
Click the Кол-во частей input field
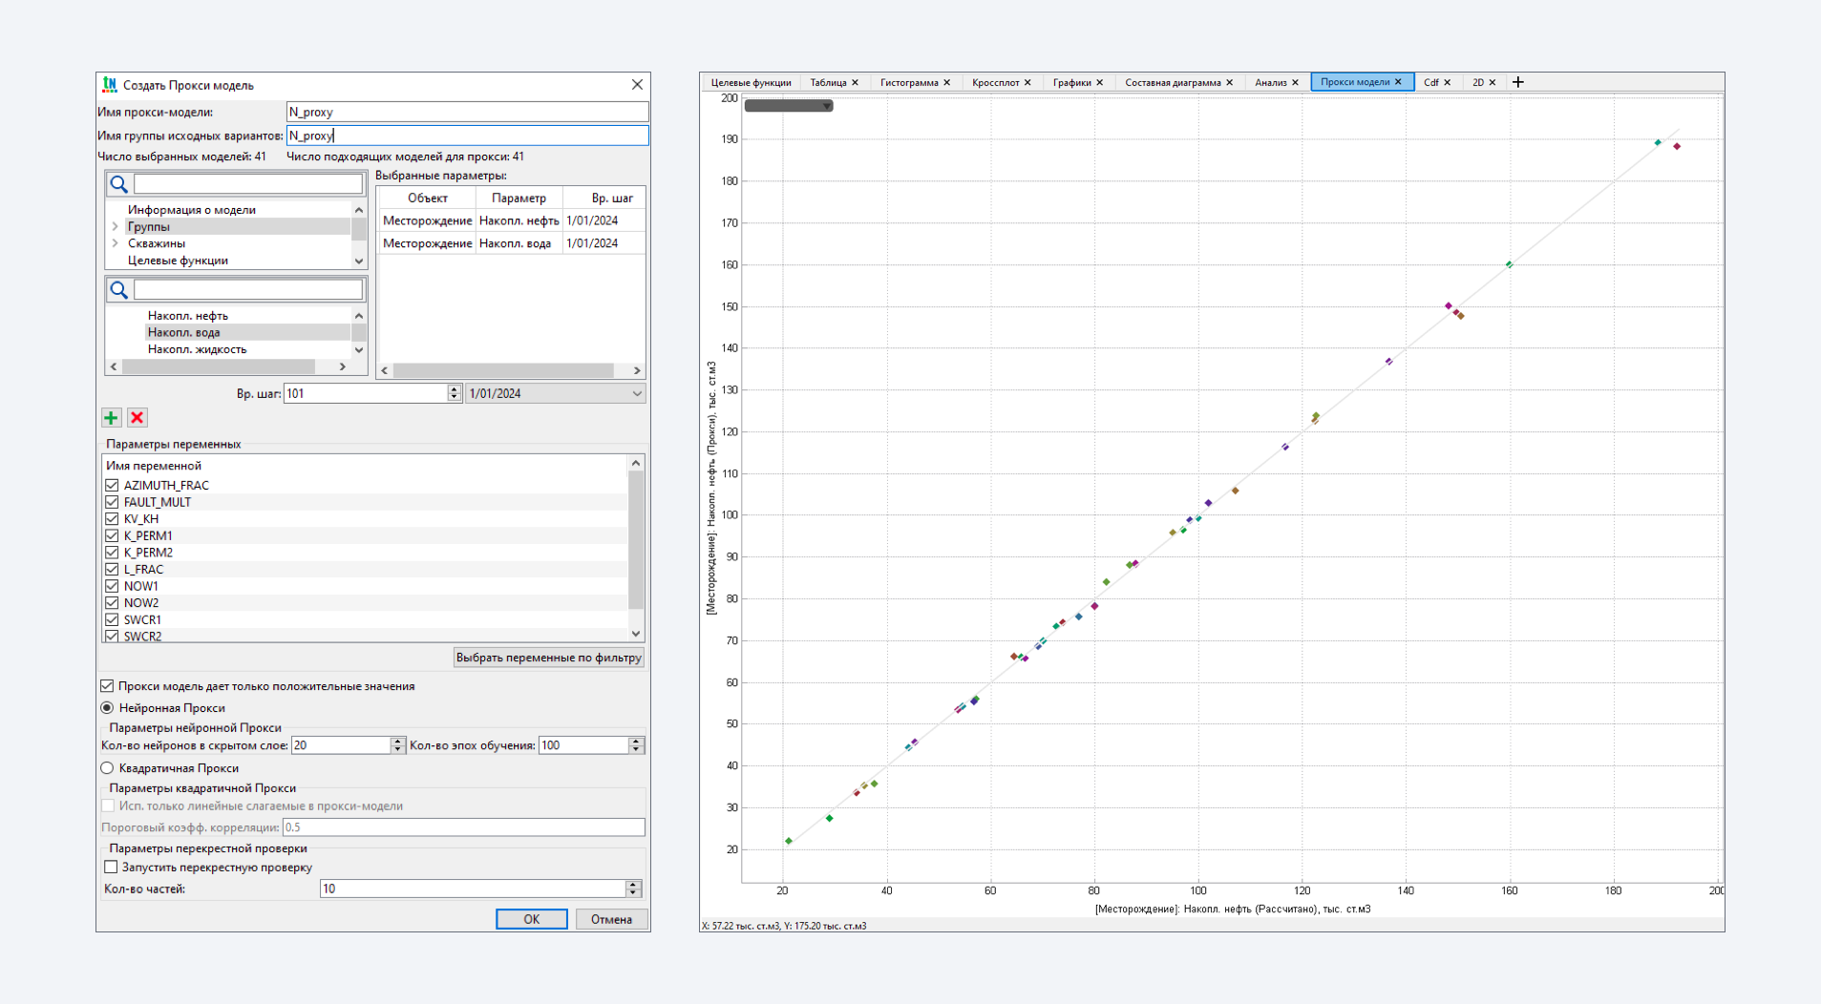pyautogui.click(x=473, y=889)
